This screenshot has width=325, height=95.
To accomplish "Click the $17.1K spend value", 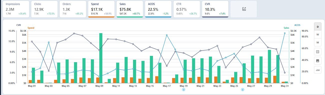I will (x=97, y=9).
